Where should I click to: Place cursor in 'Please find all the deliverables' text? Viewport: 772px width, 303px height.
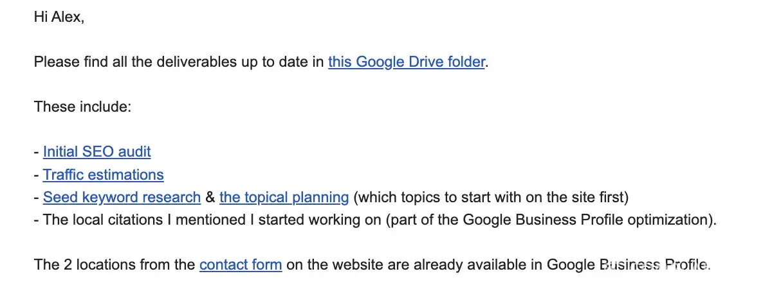[x=129, y=62]
